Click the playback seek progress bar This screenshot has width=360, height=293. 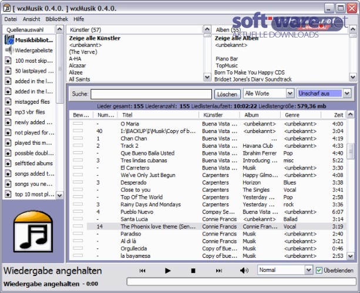241,282
